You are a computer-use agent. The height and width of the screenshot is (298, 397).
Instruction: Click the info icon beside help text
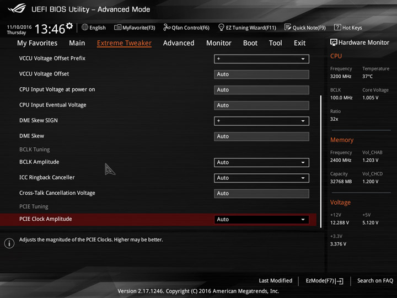(9, 243)
